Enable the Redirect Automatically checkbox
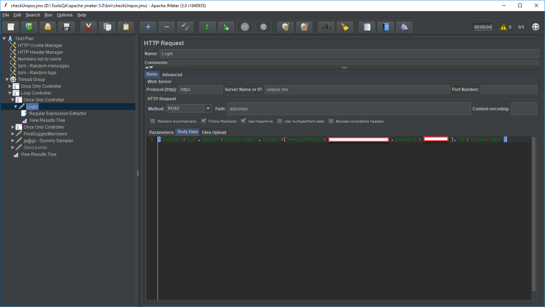This screenshot has width=545, height=307. point(153,121)
